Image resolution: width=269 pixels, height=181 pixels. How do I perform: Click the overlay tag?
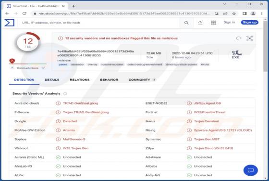click(92, 65)
